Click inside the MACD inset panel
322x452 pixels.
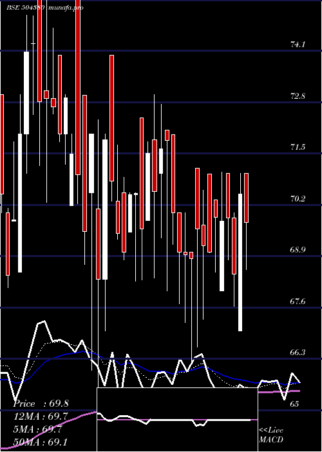[x=177, y=420]
